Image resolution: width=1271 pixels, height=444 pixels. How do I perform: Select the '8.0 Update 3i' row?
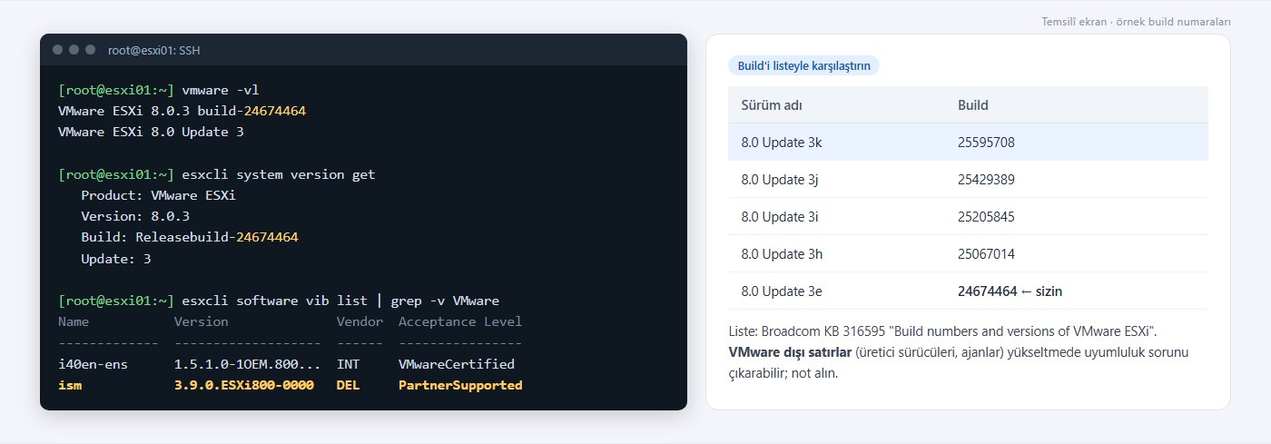point(968,217)
